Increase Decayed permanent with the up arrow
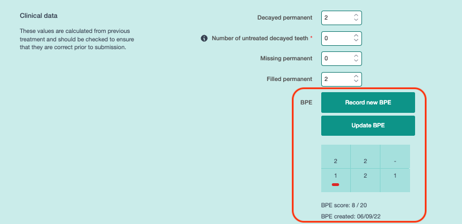This screenshot has height=224, width=462. tap(356, 16)
